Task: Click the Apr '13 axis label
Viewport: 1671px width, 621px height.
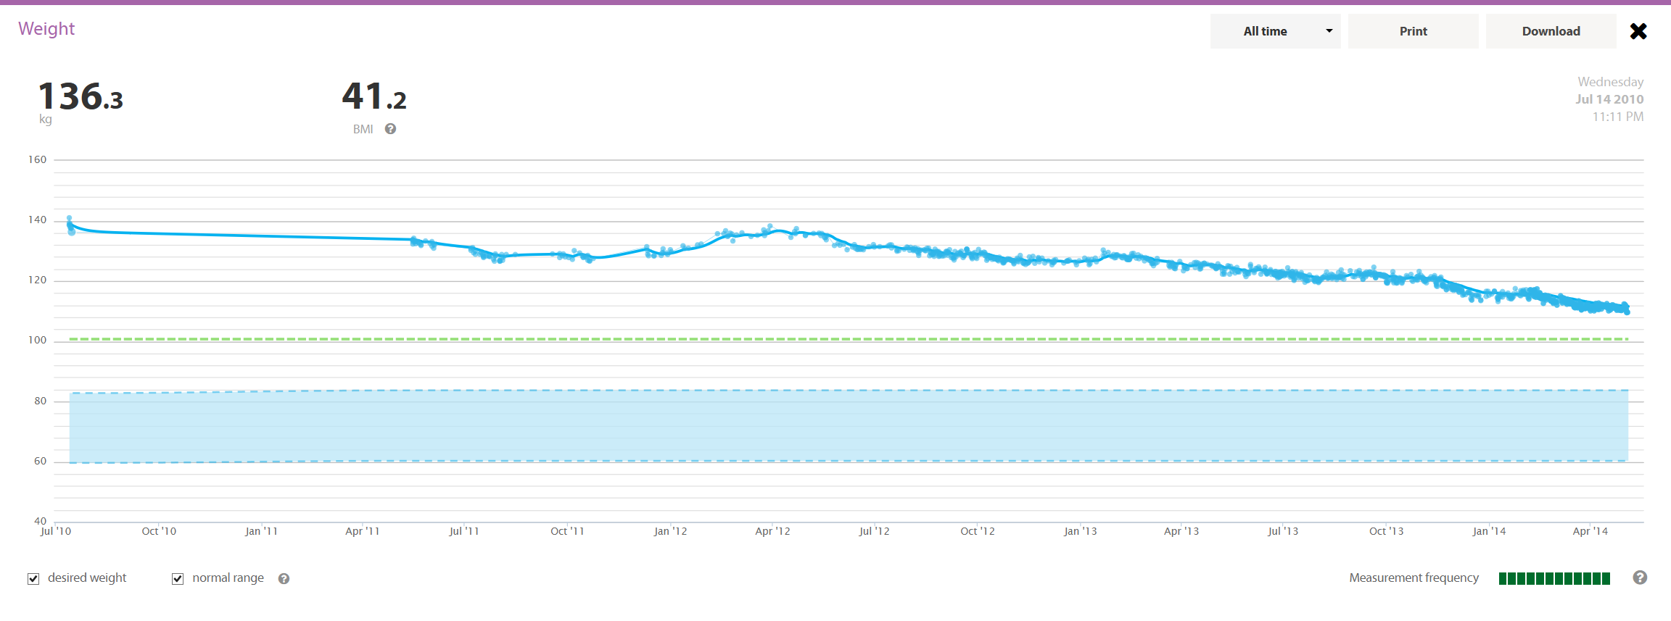Action: click(x=1181, y=531)
